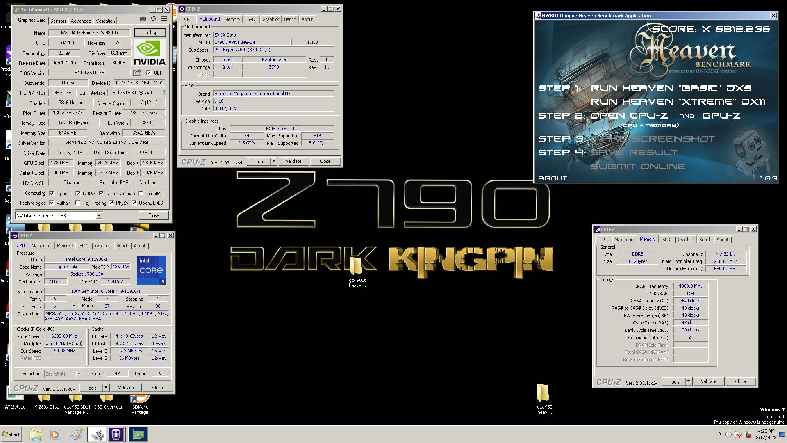
Task: Switch to HWBOT Heaven taskbar icon
Action: pyautogui.click(x=97, y=434)
